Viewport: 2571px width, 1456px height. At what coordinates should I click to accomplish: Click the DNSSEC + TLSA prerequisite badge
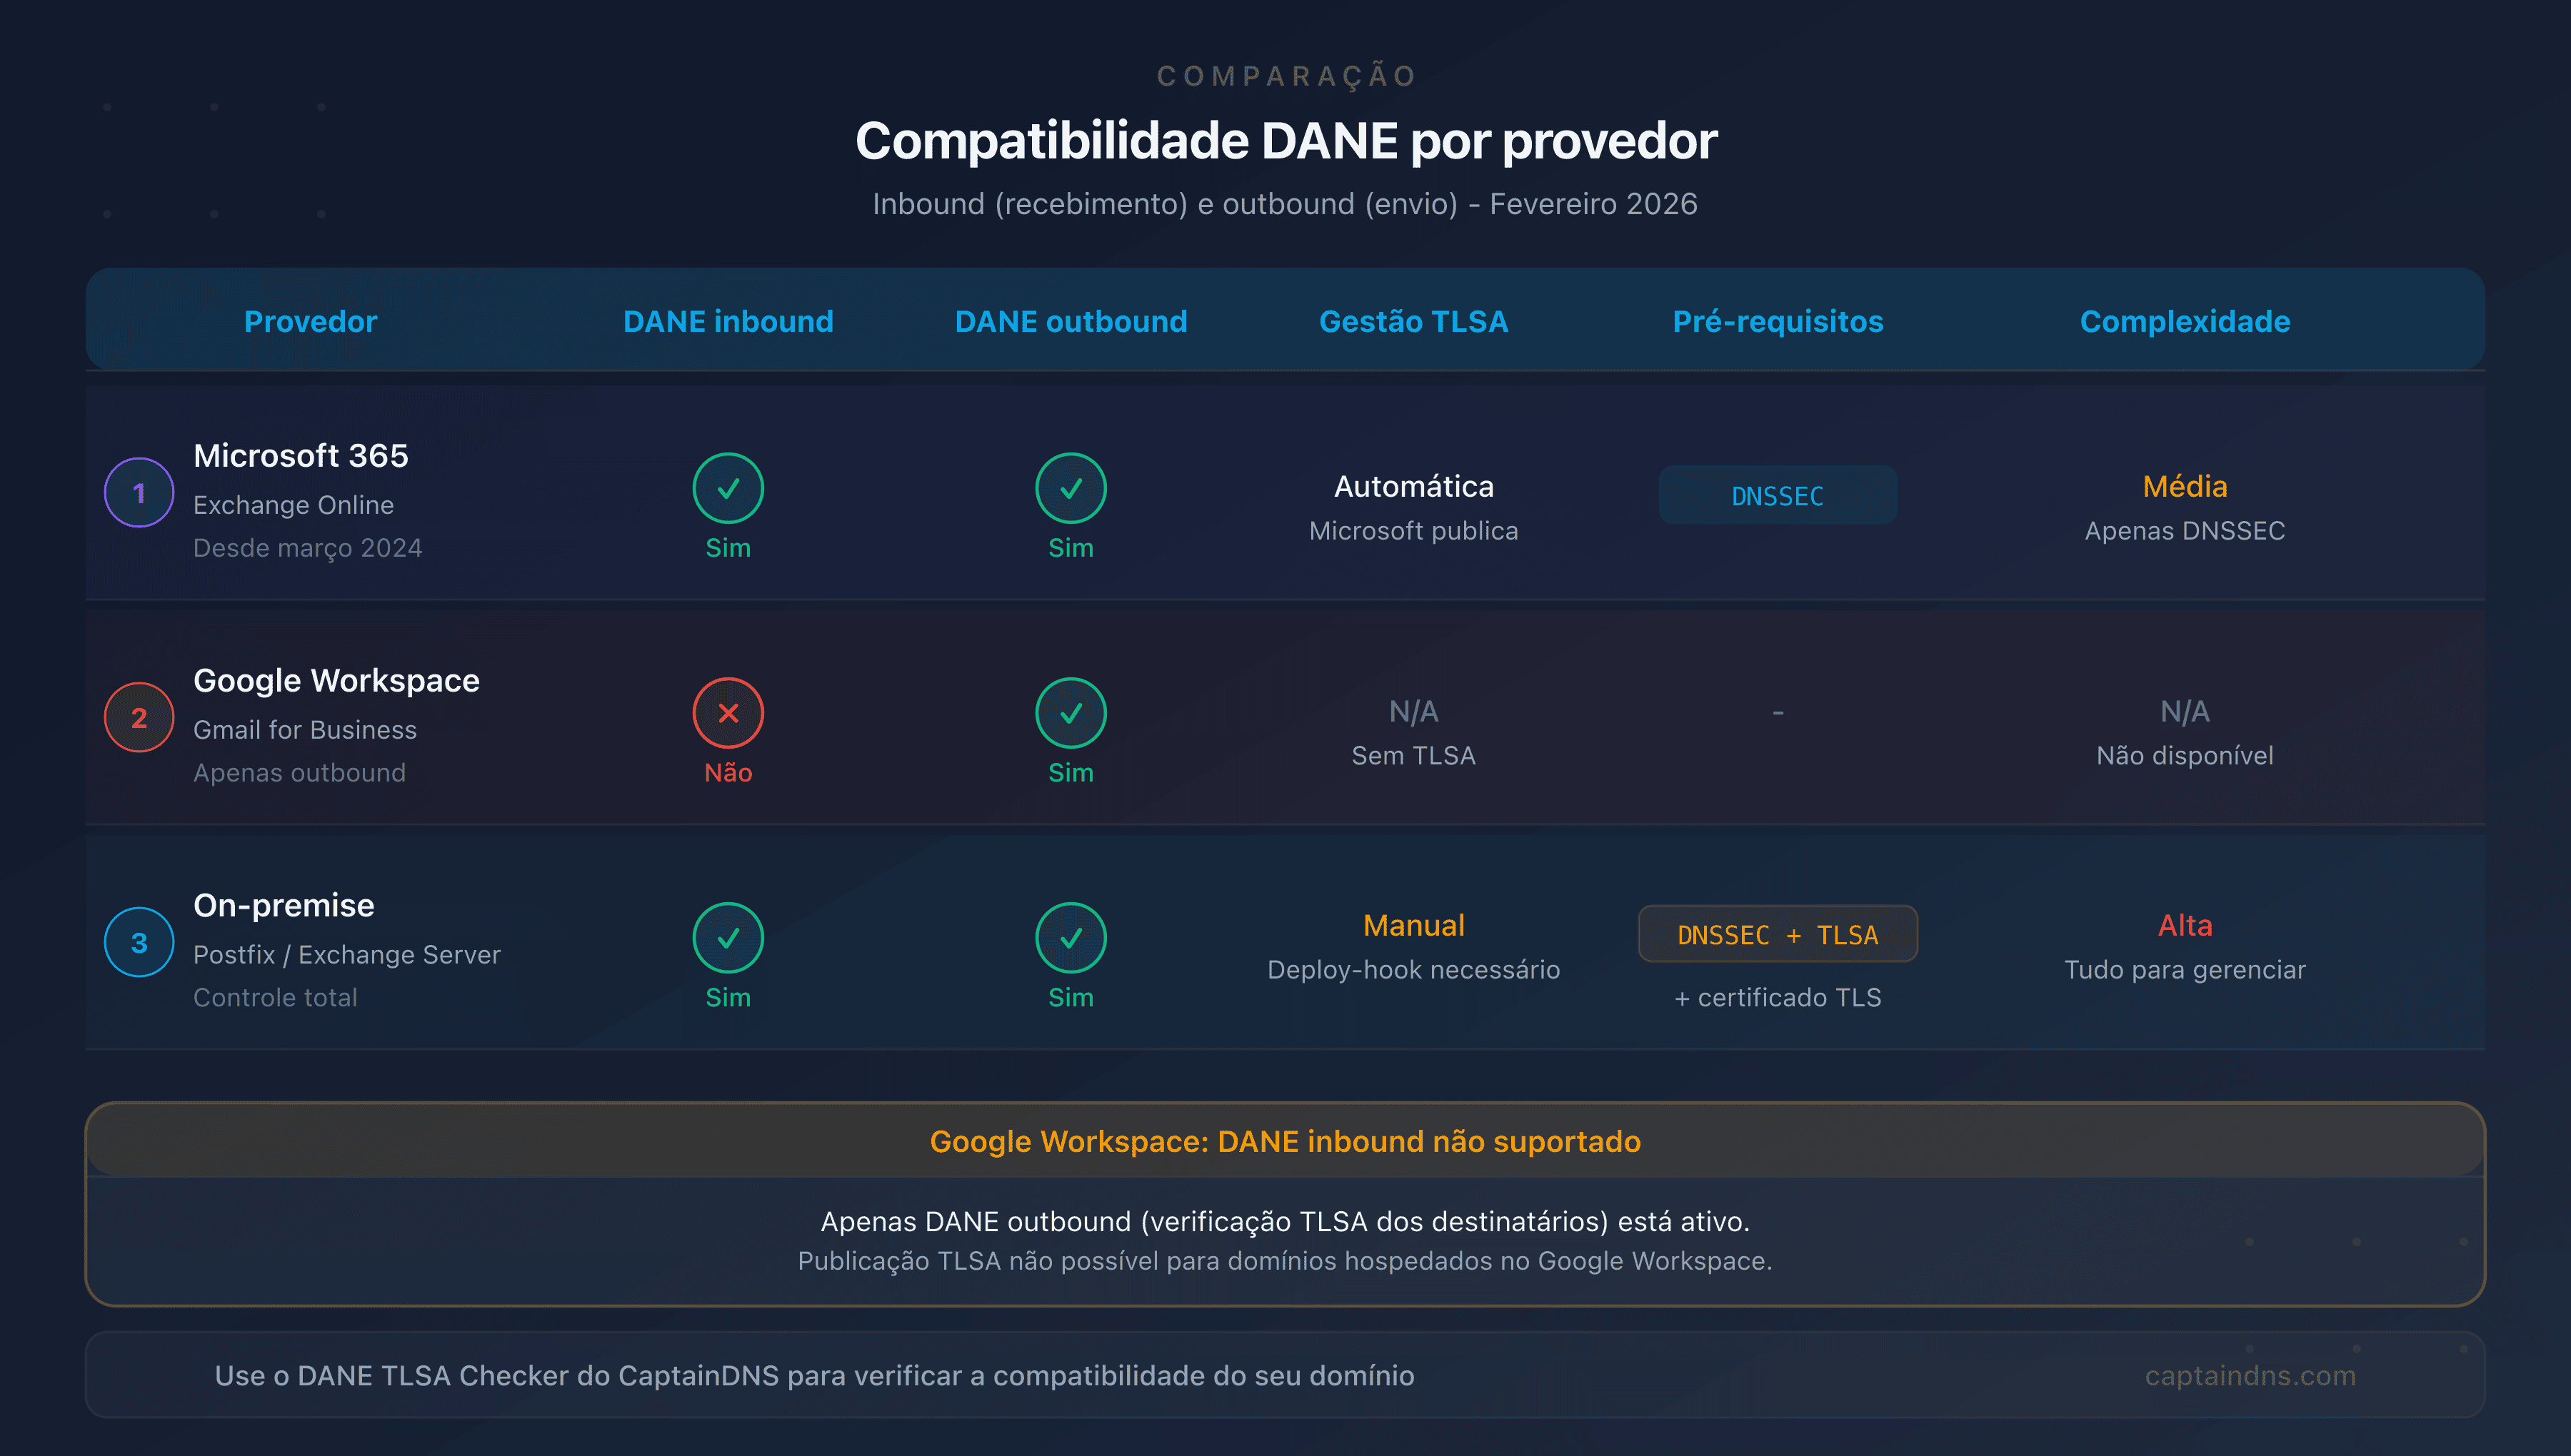[1778, 934]
